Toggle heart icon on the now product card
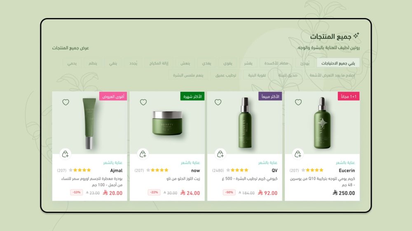This screenshot has width=412, height=231. click(x=143, y=102)
